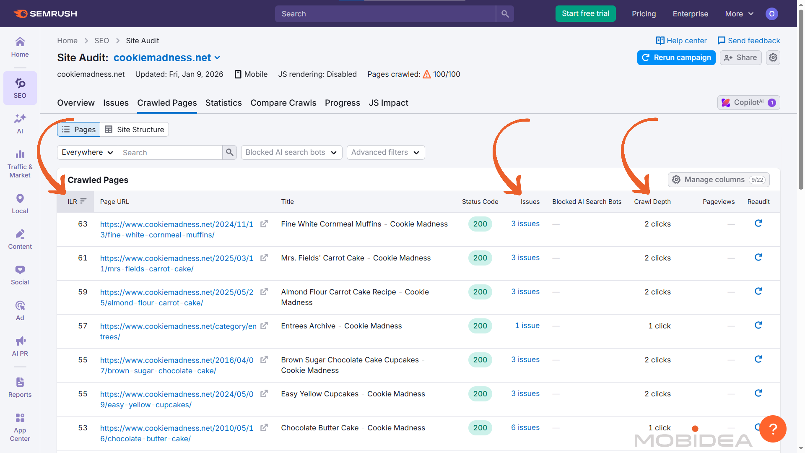Click the Copilot AI button
This screenshot has width=805, height=453.
click(x=748, y=102)
